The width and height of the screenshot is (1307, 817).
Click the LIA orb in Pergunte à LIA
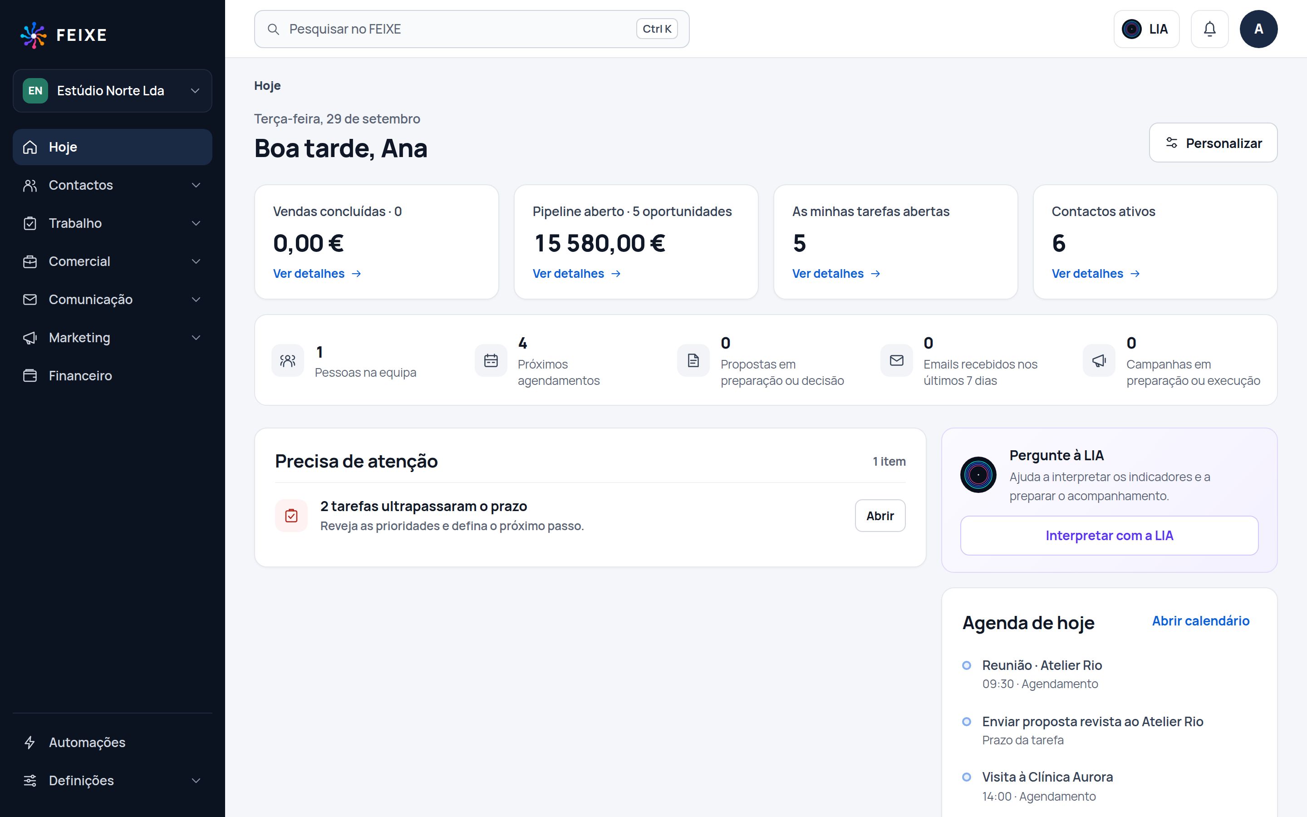coord(978,475)
